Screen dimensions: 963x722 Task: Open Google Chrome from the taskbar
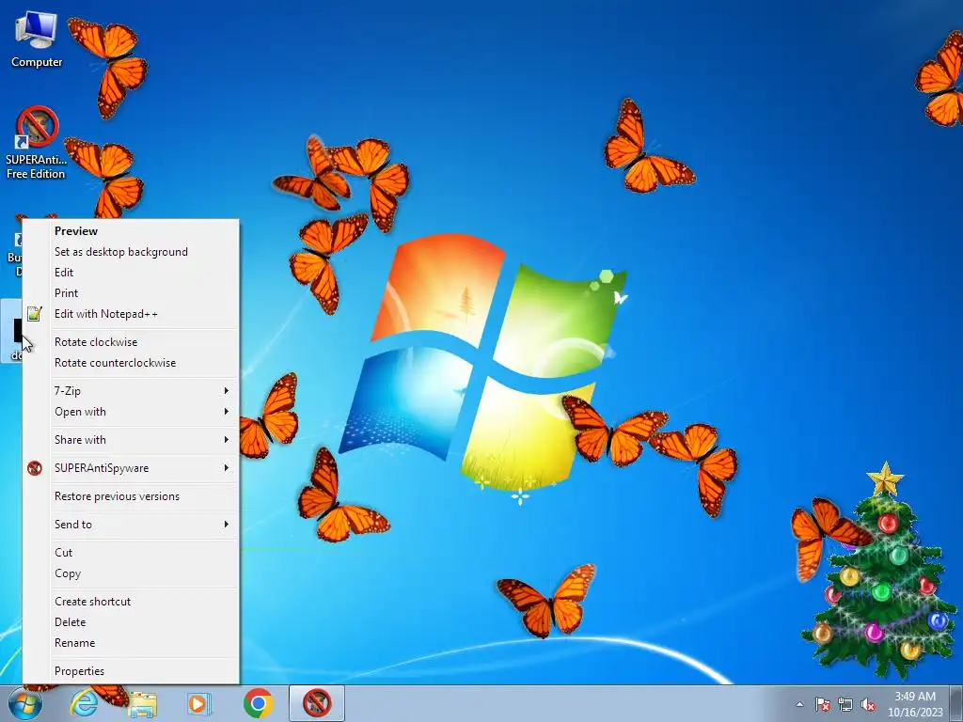coord(259,703)
